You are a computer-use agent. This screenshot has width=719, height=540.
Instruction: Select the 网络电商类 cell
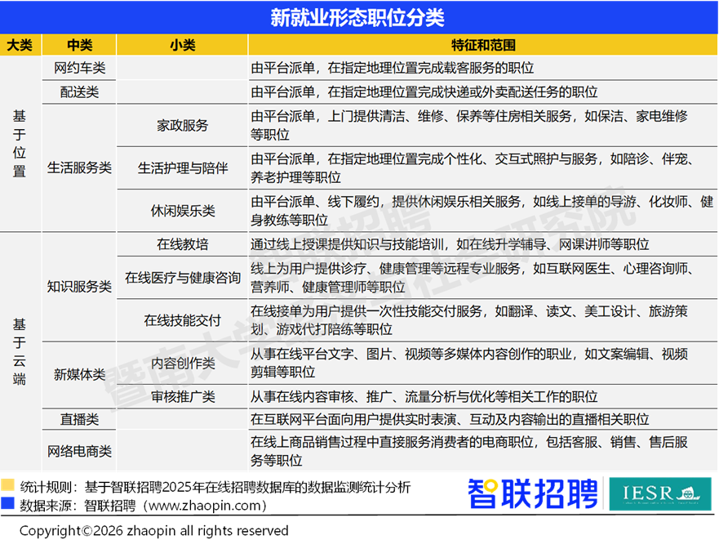[79, 451]
